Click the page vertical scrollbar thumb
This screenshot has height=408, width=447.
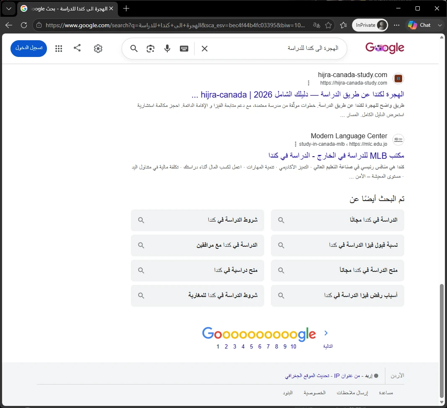[x=442, y=340]
